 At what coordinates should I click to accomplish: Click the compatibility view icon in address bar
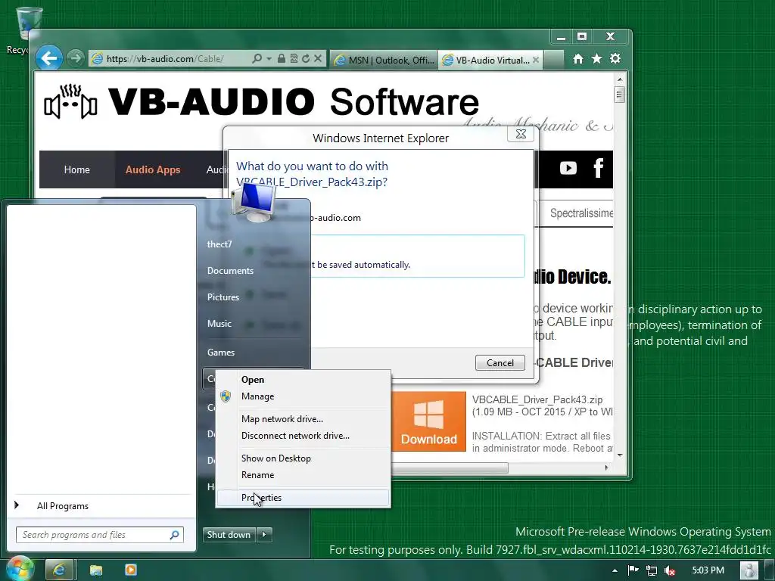(294, 59)
